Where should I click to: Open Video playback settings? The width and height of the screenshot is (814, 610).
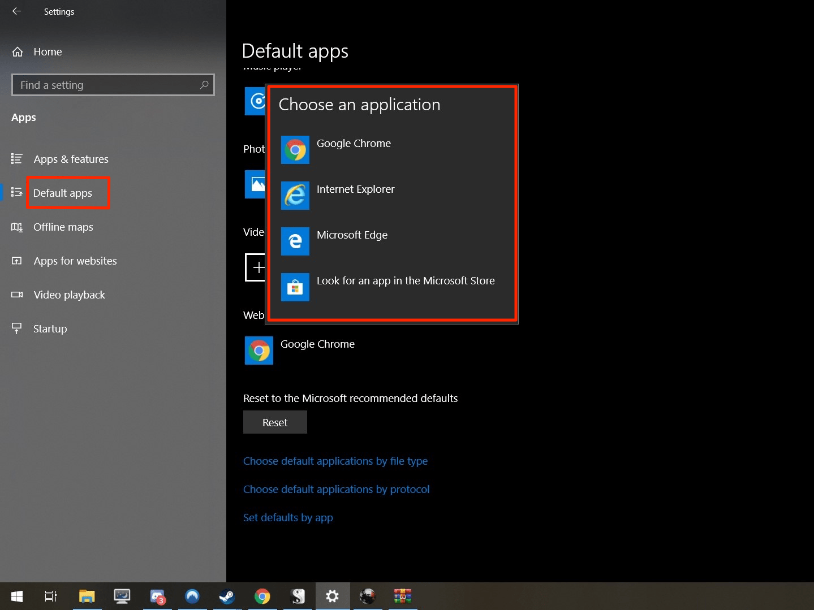(x=69, y=295)
